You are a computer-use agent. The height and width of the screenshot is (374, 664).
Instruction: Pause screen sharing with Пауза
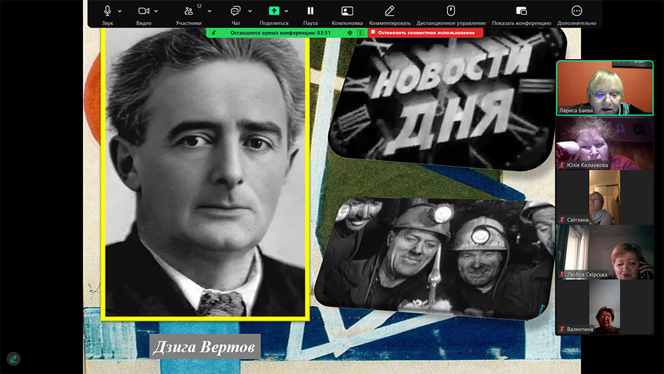310,11
